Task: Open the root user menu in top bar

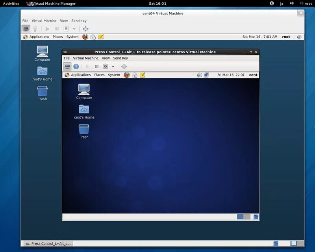Action: [306, 4]
